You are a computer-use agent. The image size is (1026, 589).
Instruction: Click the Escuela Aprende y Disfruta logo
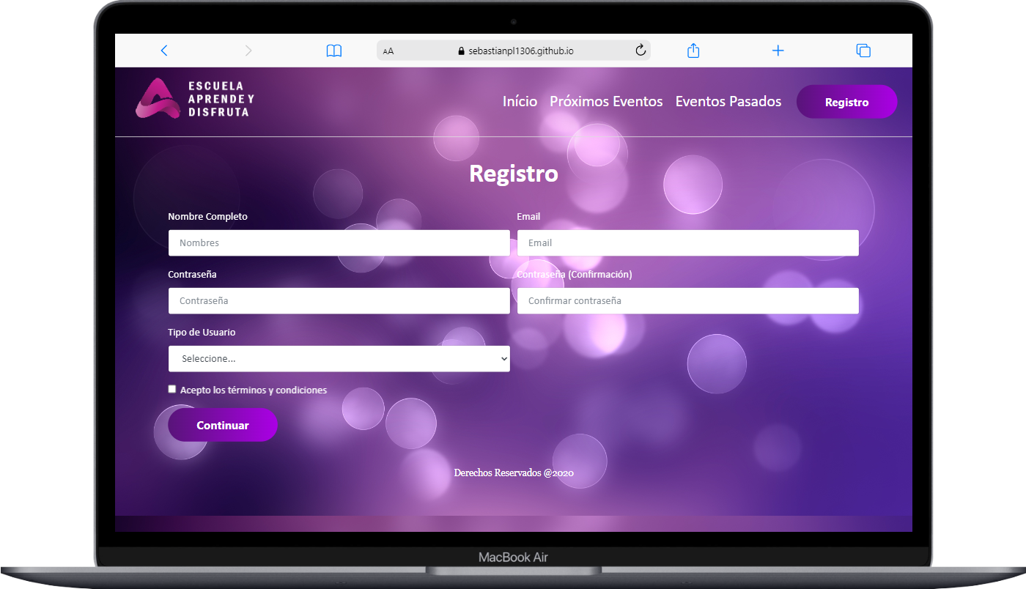(x=196, y=99)
